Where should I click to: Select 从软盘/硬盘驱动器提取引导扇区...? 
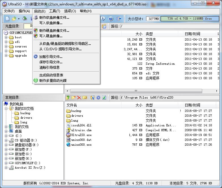coord(66,44)
